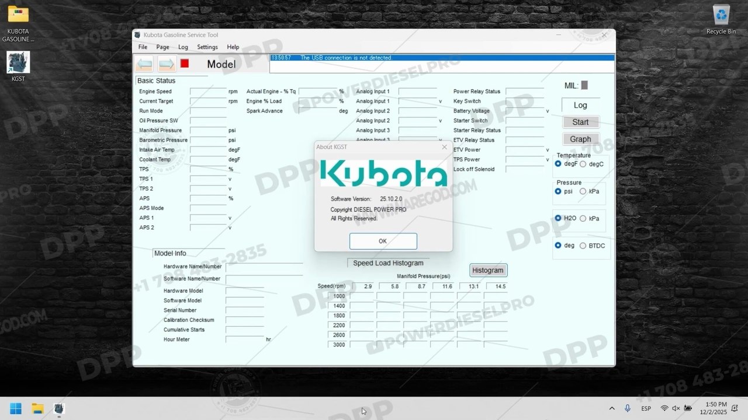Image resolution: width=748 pixels, height=420 pixels.
Task: Open the KGST desktop shortcut
Action: click(18, 66)
